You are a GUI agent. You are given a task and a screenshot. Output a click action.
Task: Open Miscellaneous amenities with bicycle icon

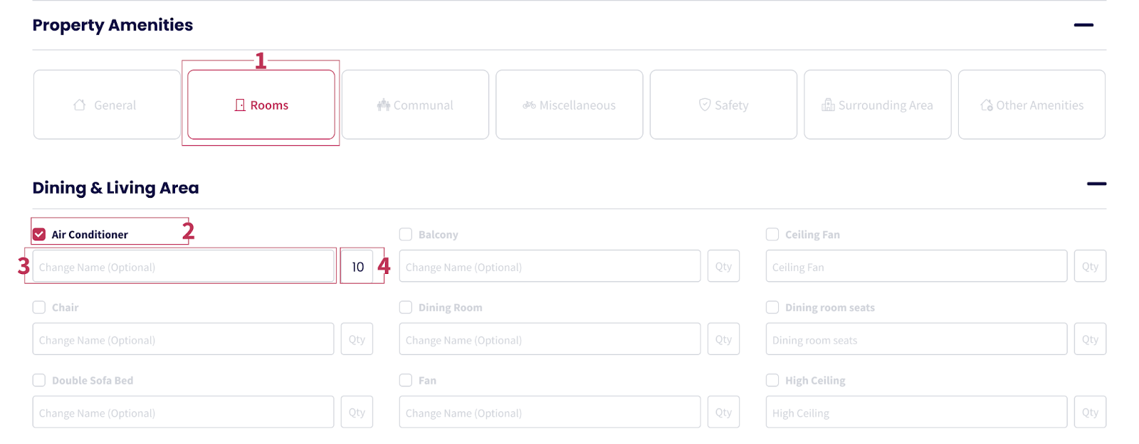[569, 105]
